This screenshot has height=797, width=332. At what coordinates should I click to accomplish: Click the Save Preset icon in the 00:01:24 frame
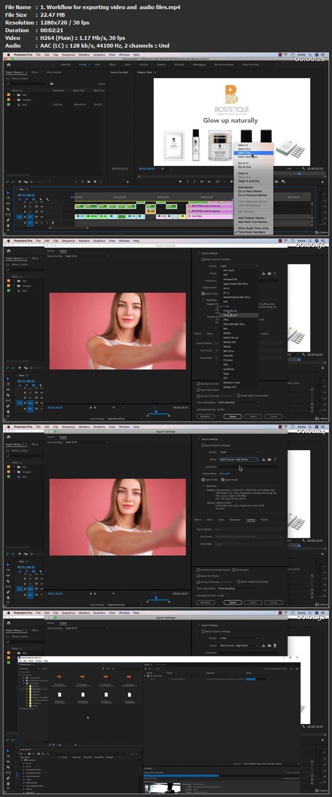(264, 460)
